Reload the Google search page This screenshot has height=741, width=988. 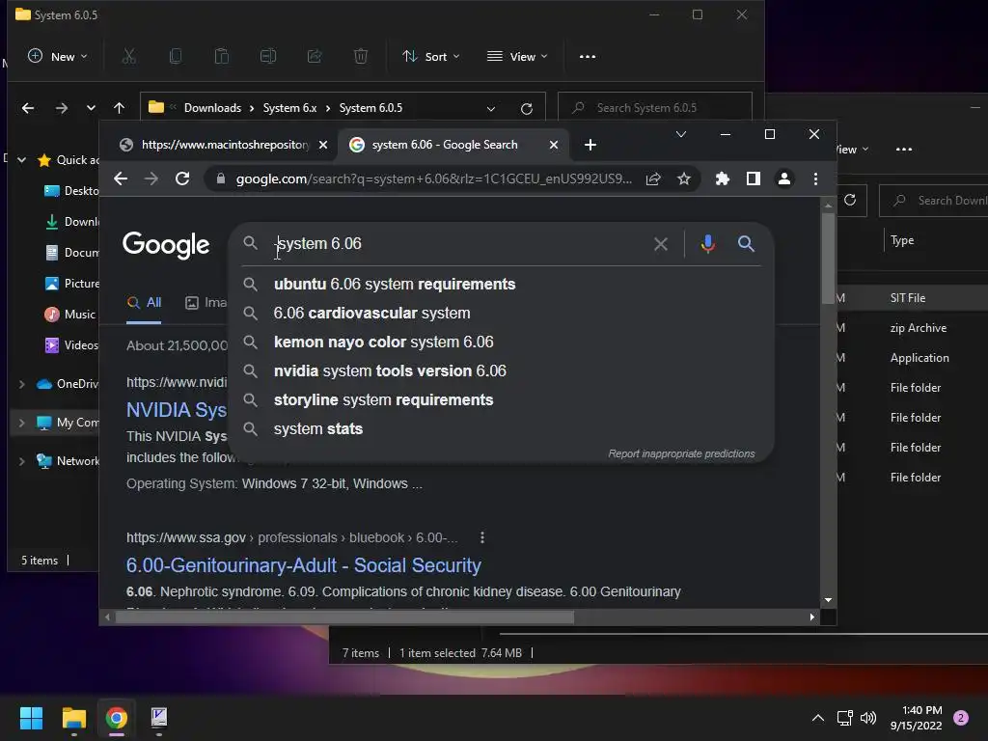tap(182, 178)
